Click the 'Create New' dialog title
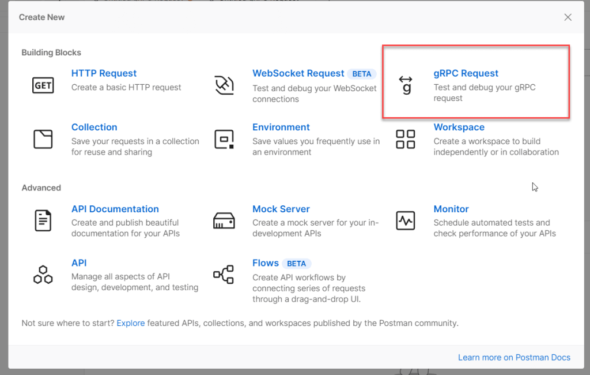Image resolution: width=590 pixels, height=375 pixels. click(x=41, y=17)
